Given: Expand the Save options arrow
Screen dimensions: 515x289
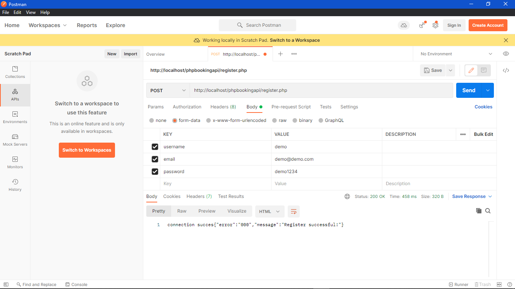Looking at the screenshot, I should (451, 70).
